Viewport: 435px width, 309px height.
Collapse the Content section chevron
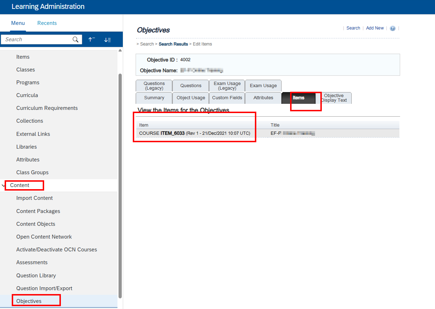coord(4,185)
